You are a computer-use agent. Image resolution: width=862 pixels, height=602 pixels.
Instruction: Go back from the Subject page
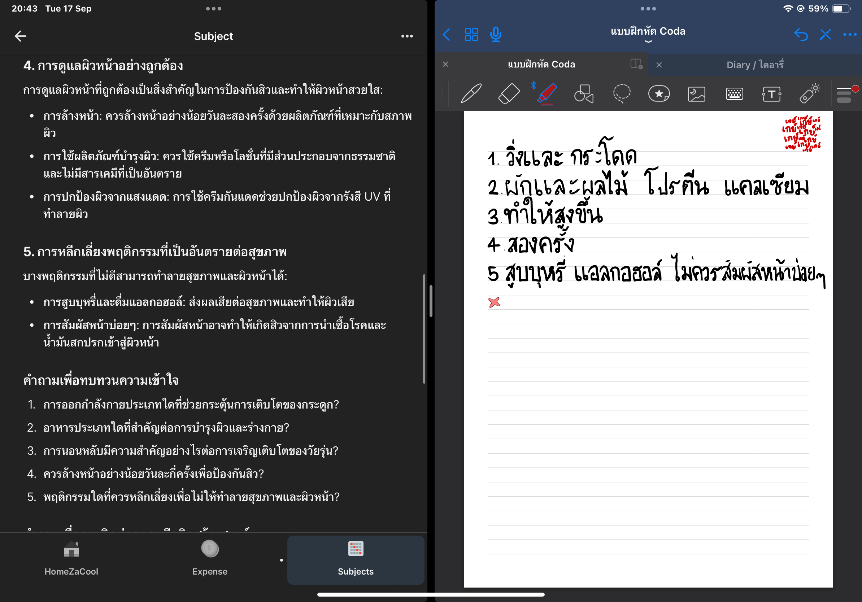pyautogui.click(x=21, y=36)
